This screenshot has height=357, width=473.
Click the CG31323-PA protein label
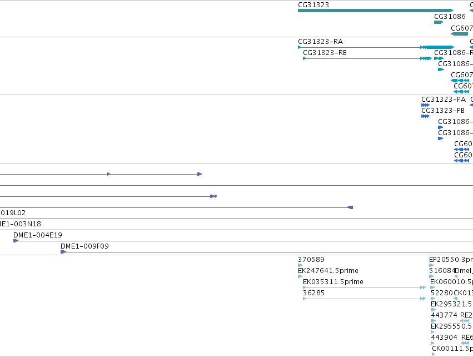(x=444, y=100)
